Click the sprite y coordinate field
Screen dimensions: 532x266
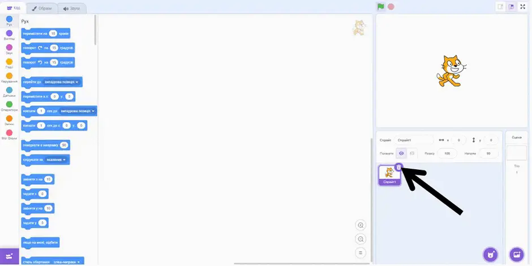pos(491,140)
